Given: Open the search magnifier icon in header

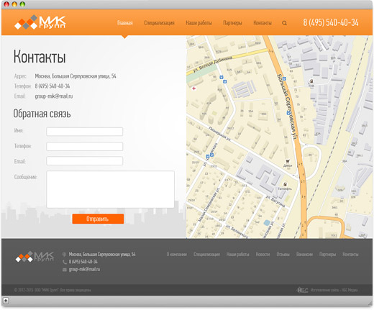Looking at the screenshot, I should pos(284,23).
